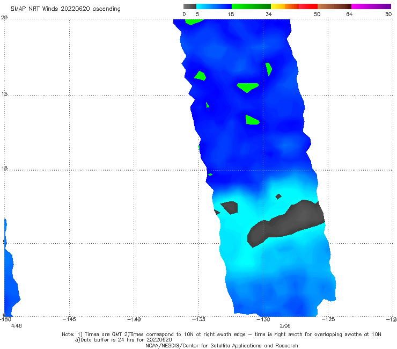Click the green 18-34 segment of the color bar
The image size is (397, 349).
pyautogui.click(x=251, y=6)
